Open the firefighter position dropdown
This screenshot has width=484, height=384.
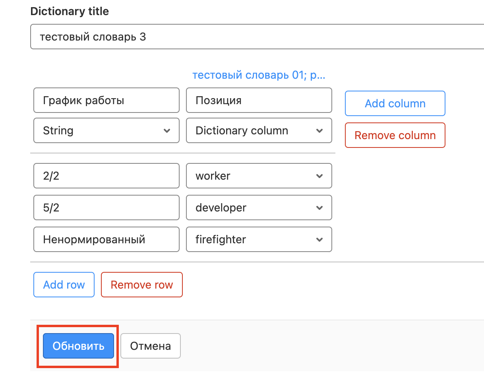(x=259, y=240)
